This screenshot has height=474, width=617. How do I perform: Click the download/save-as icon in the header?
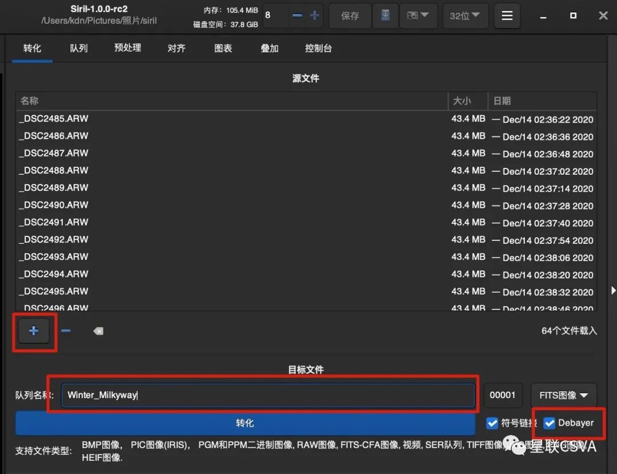point(386,16)
